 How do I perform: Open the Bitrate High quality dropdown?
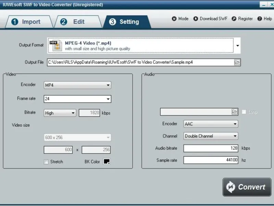pos(60,113)
